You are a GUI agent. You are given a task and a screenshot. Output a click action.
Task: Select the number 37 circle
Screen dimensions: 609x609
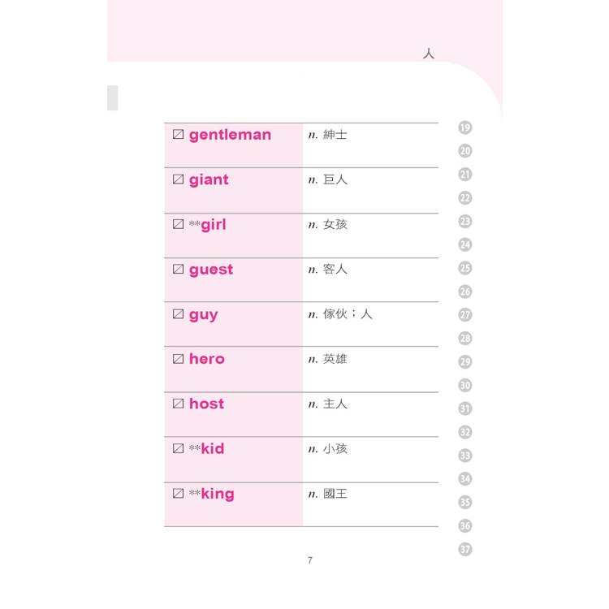[x=465, y=549]
